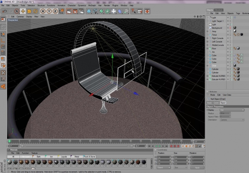Open Render Settings clapperboard icon
The height and width of the screenshot is (173, 249).
point(81,11)
